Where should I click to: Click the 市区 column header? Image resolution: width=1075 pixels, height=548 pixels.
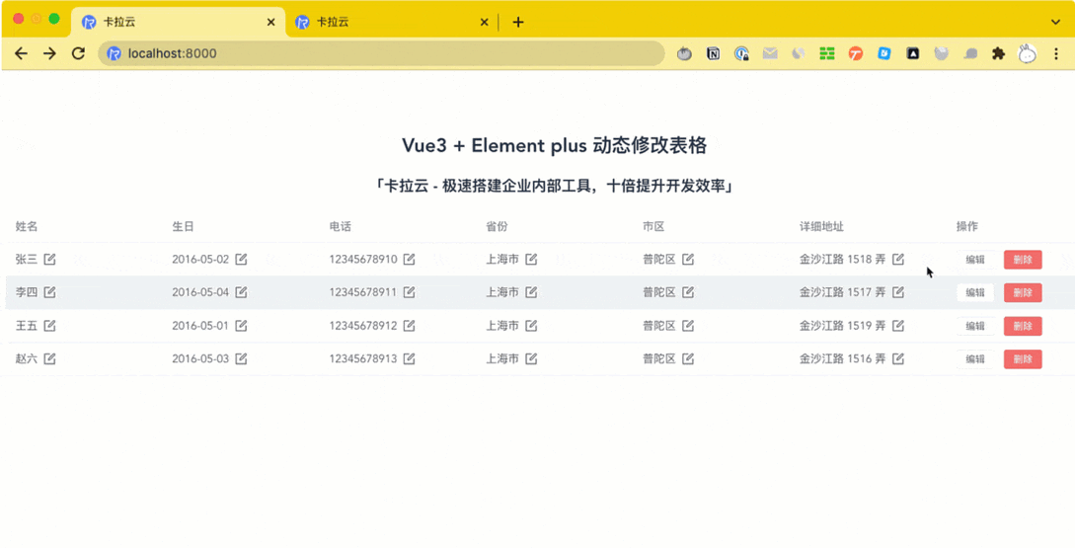point(653,226)
